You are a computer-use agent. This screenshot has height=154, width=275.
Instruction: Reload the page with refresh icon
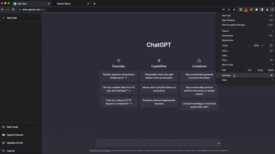pyautogui.click(x=13, y=9)
